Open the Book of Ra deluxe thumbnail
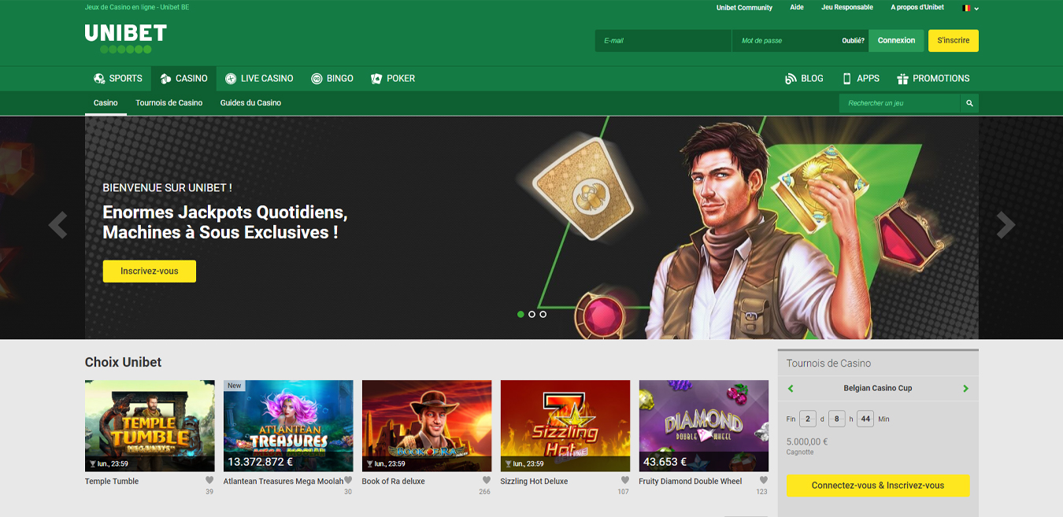The width and height of the screenshot is (1063, 517). (427, 426)
